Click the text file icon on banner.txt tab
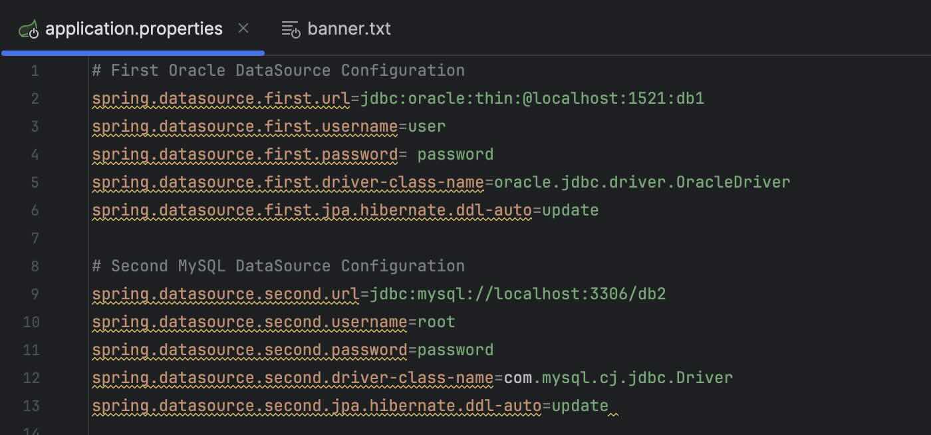 tap(291, 29)
